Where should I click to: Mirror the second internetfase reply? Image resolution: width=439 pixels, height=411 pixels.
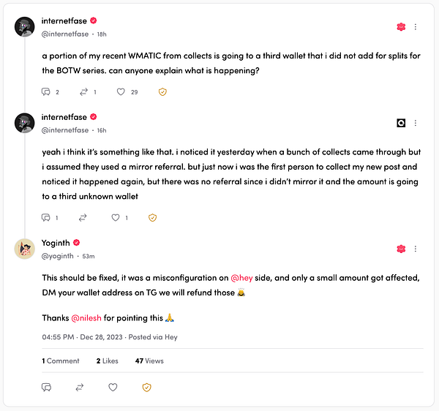[x=83, y=217]
